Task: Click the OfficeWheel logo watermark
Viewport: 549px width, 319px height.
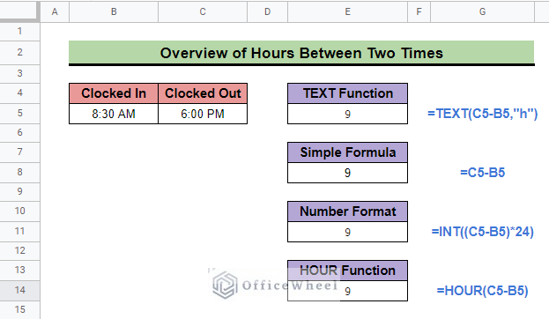Action: (275, 286)
